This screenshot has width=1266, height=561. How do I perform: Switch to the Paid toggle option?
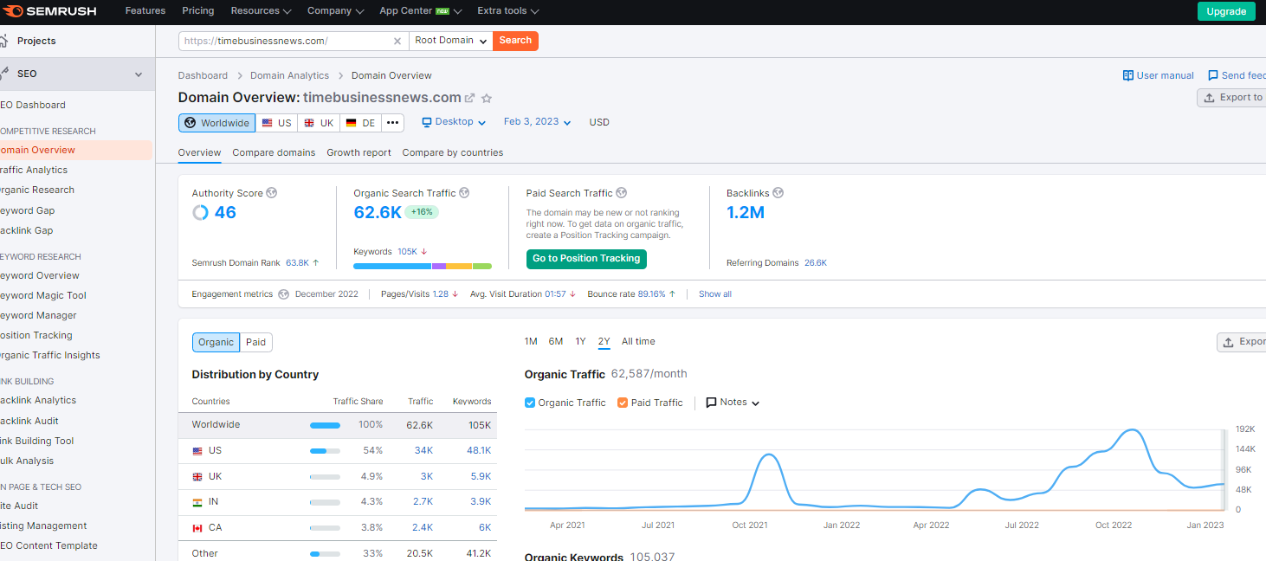click(255, 342)
